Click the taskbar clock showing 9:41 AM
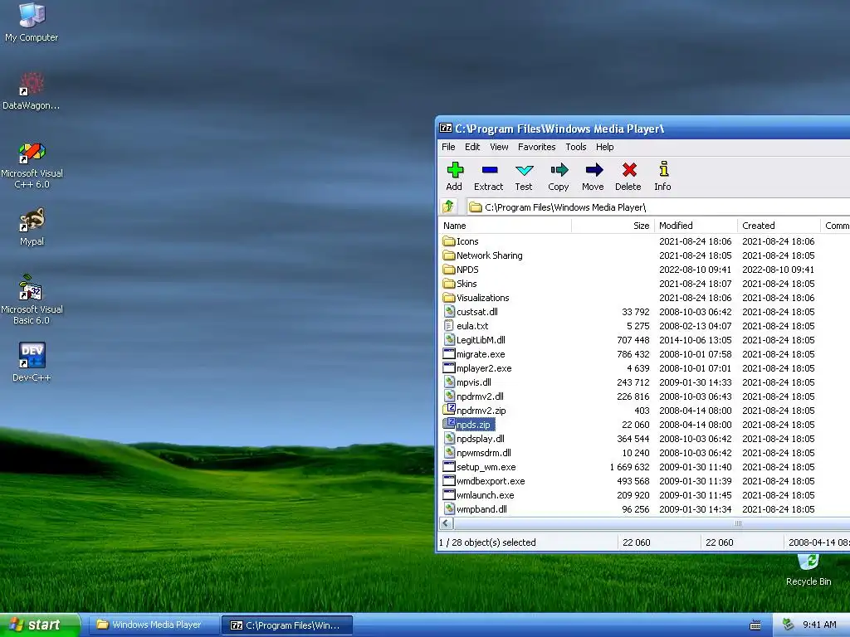The width and height of the screenshot is (850, 637). (819, 625)
